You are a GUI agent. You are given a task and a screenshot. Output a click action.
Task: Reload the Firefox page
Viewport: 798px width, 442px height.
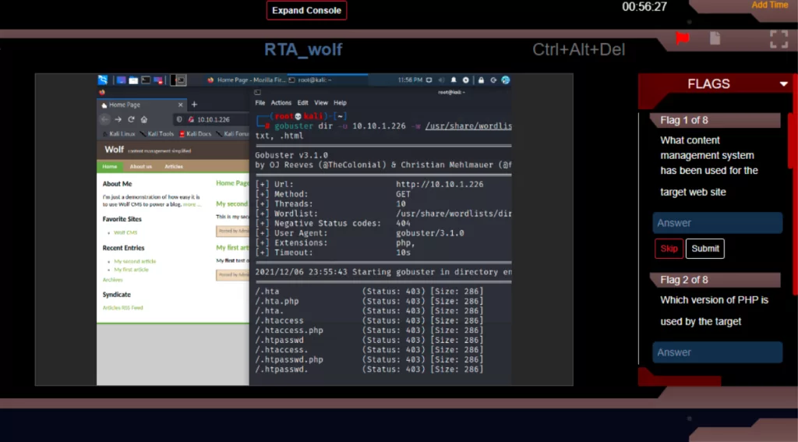point(131,119)
